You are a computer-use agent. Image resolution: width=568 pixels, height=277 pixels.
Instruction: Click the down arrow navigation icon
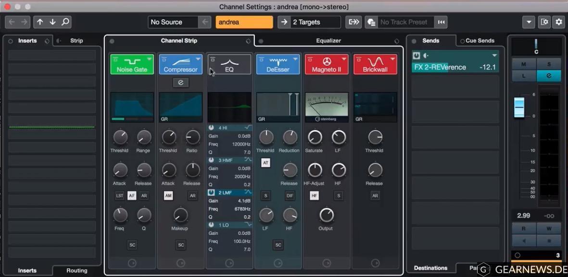pyautogui.click(x=52, y=22)
